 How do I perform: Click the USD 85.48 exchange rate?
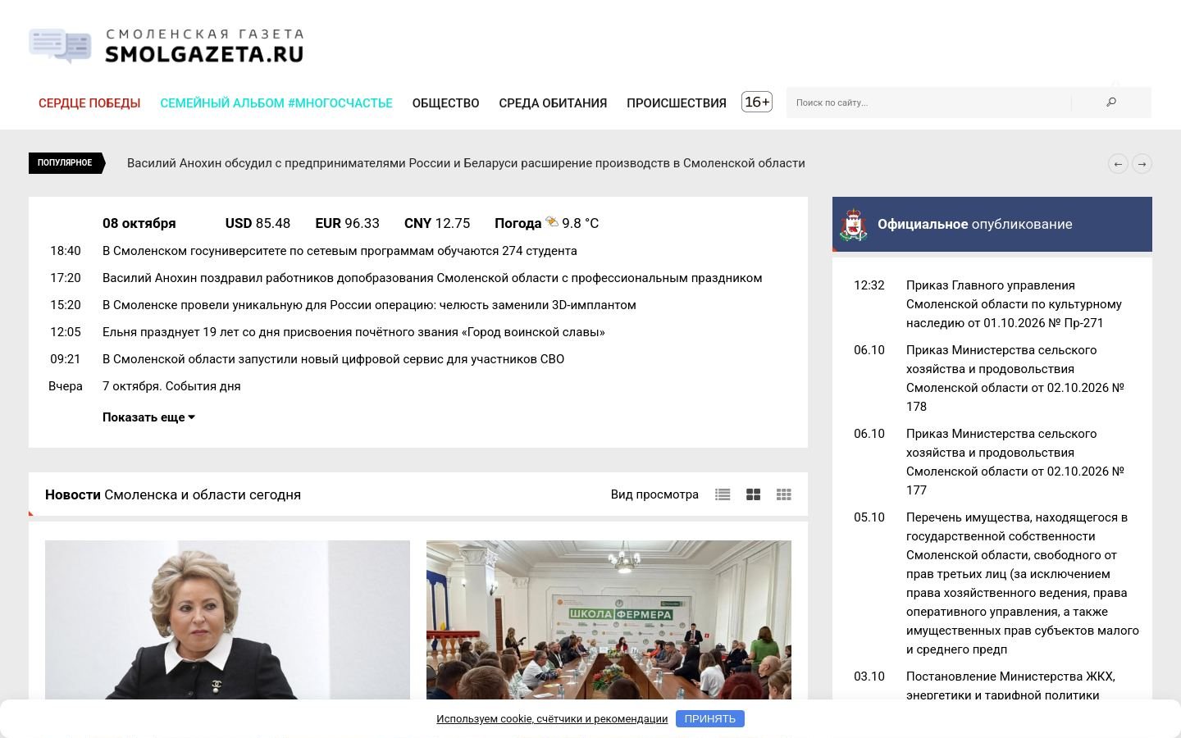[258, 223]
